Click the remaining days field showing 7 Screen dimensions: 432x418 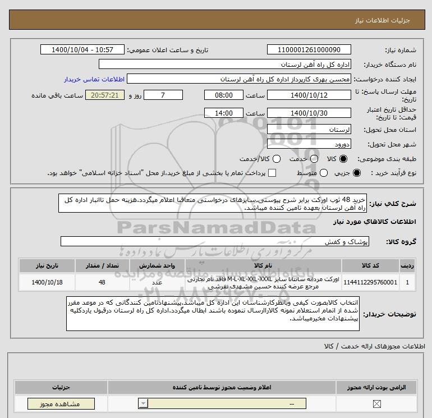point(163,95)
